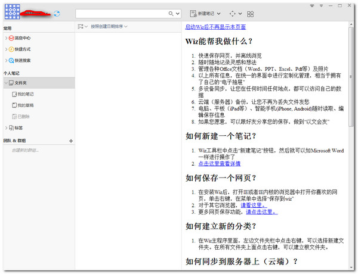Click the heading Wiz能帮我做什么？
This screenshot has height=274, width=358.
(x=219, y=41)
